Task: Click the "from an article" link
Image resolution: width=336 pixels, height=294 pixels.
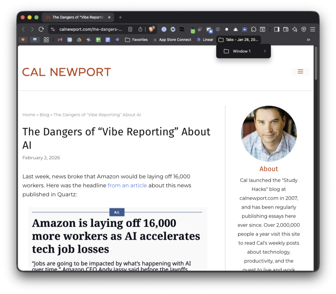Action: coord(127,185)
